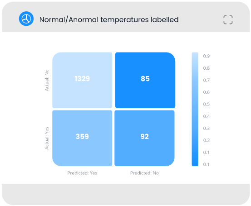
Task: Click the 0.9 color scale label
Action: (207, 56)
